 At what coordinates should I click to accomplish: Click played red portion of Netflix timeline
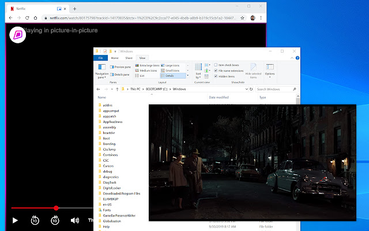click(x=32, y=208)
